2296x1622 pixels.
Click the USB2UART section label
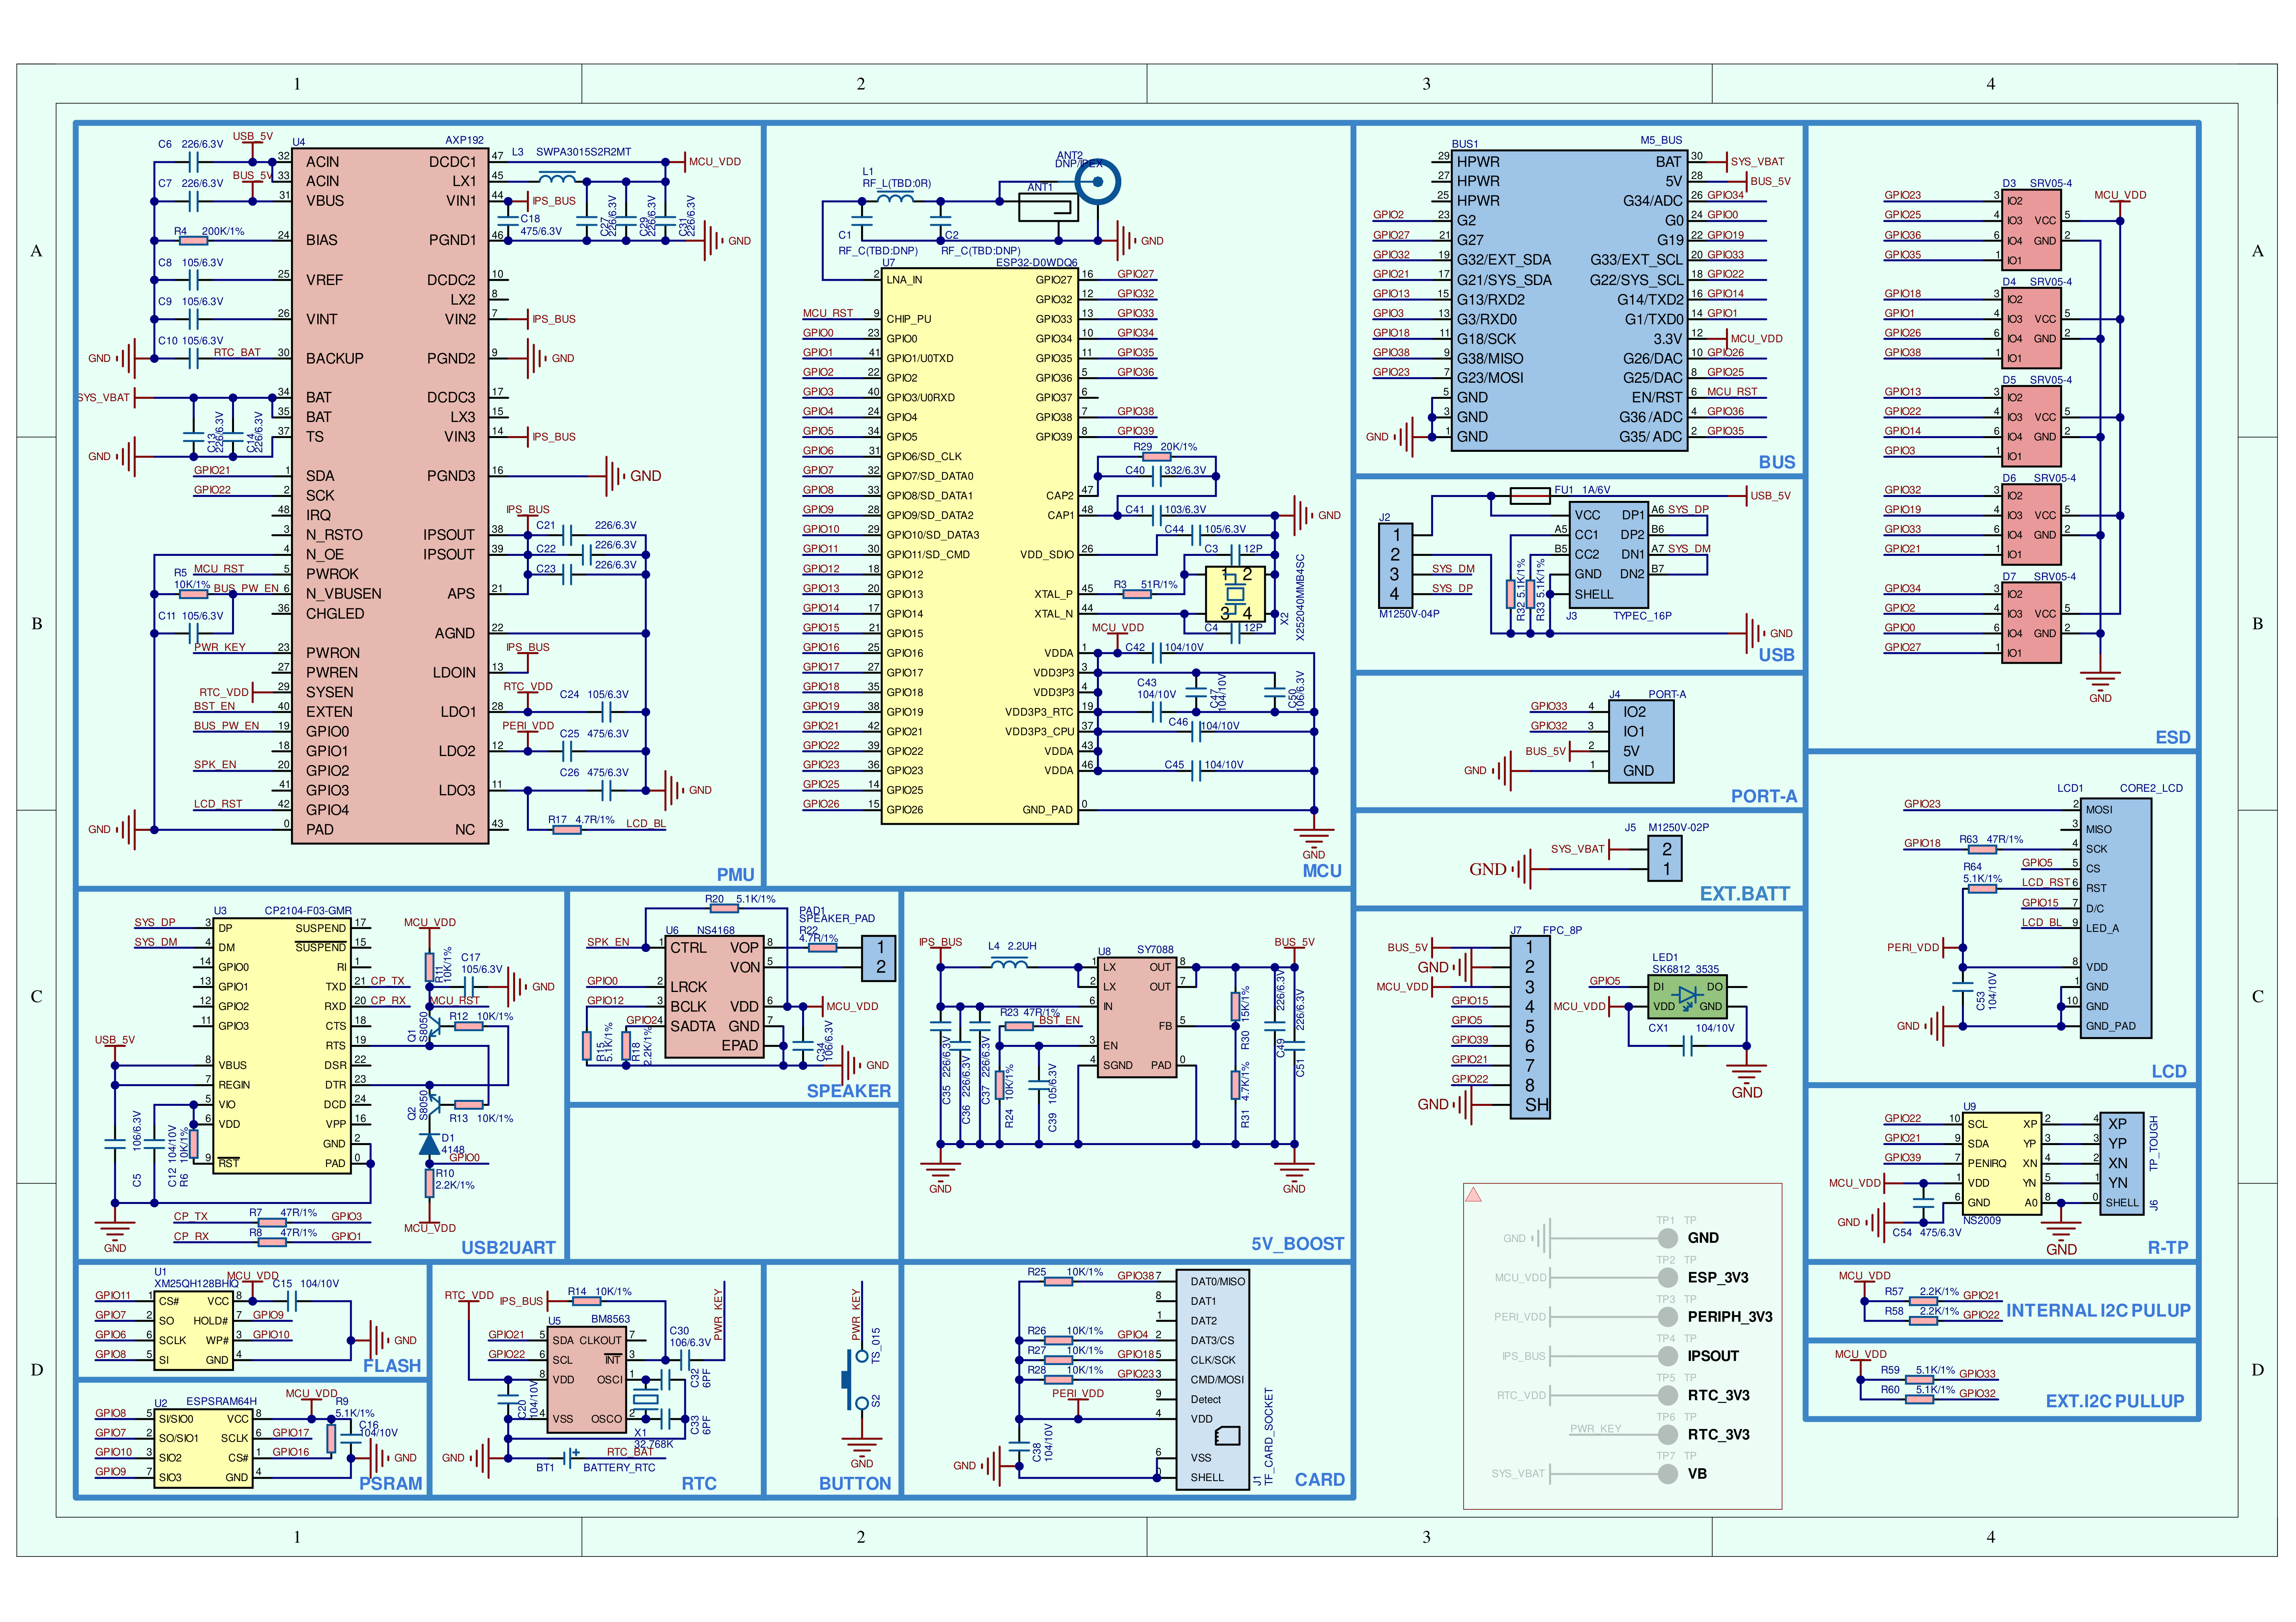tap(508, 1247)
